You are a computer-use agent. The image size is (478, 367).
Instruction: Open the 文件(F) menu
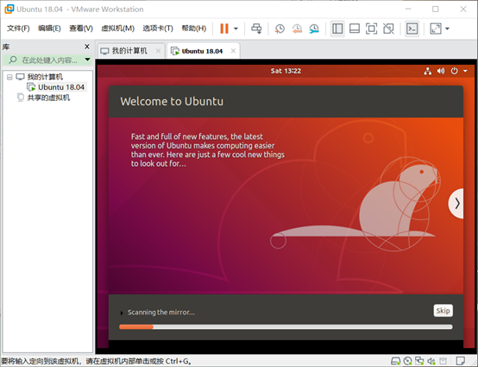pyautogui.click(x=18, y=28)
